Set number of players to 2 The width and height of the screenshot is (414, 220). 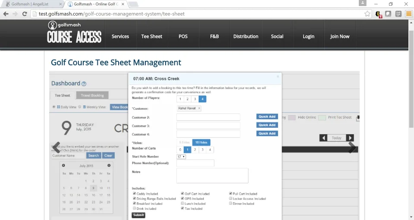click(188, 99)
